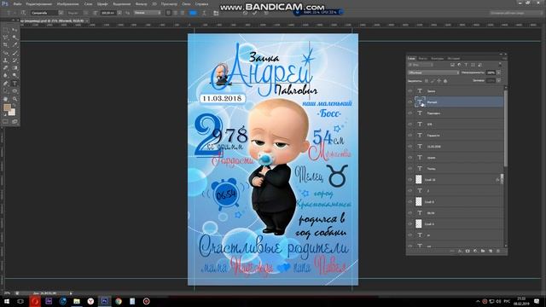
Task: Select the Move tool
Action: click(x=15, y=30)
